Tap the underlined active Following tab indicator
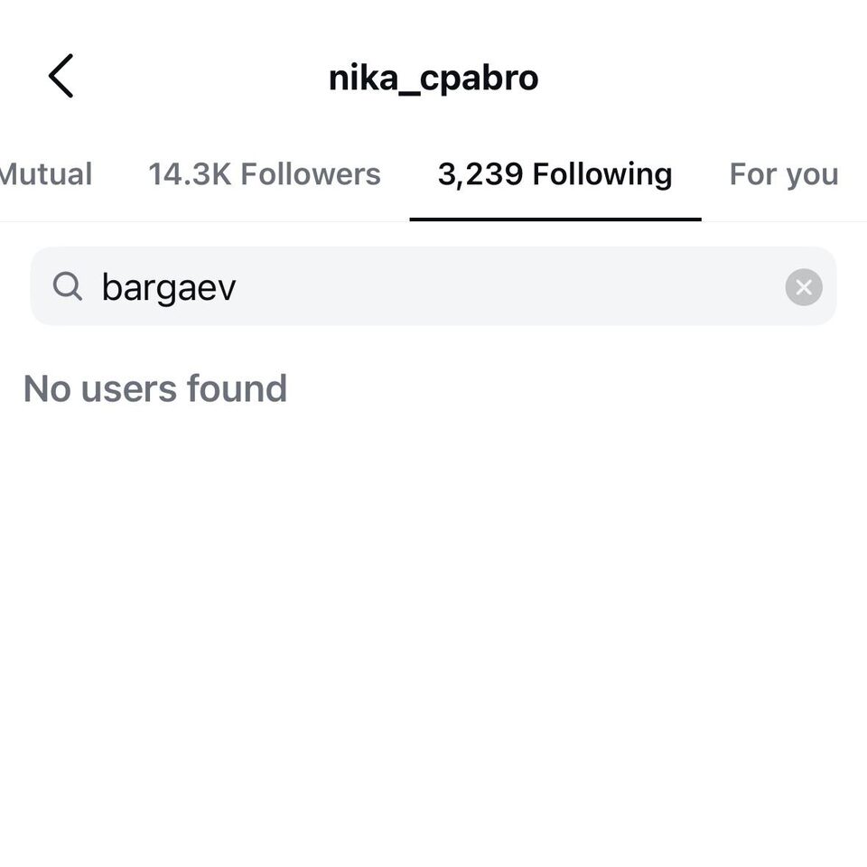 [x=555, y=219]
